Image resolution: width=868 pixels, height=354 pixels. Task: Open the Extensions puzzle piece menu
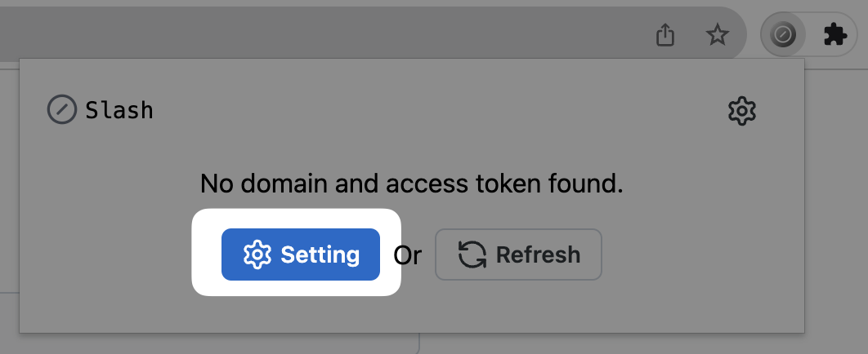pyautogui.click(x=834, y=35)
